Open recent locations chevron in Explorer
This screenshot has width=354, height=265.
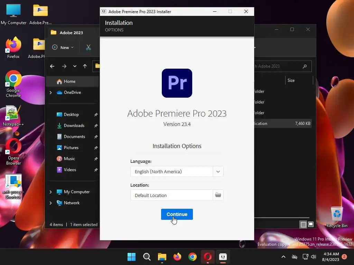(x=75, y=66)
